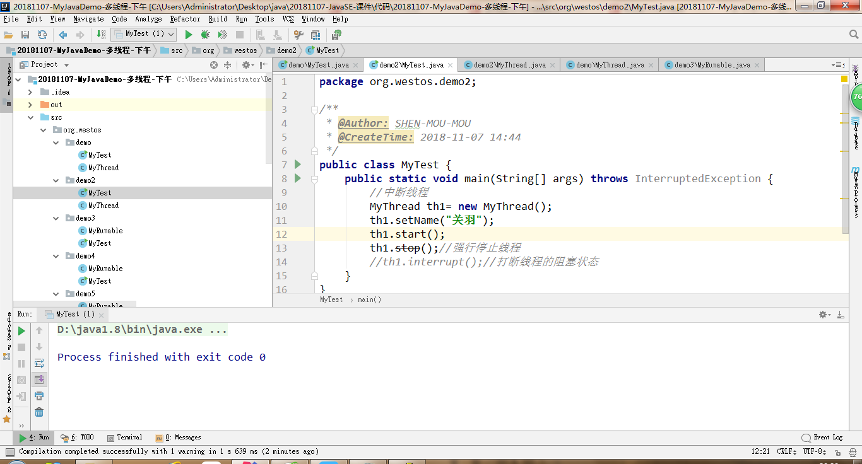Click the run gutter arrow beside class MyTest

pos(298,165)
